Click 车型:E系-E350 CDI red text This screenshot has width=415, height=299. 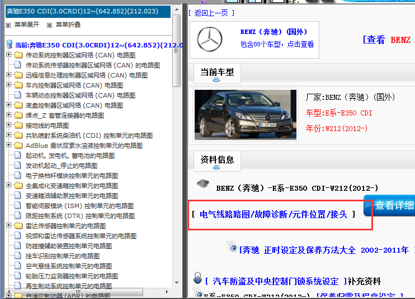click(x=339, y=113)
